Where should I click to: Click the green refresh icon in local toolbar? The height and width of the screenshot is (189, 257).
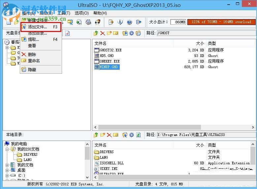pyautogui.click(x=139, y=135)
